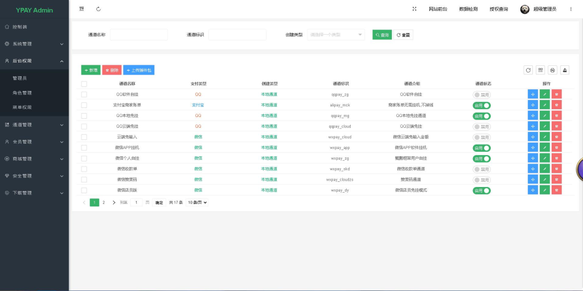Screen dimensions: 583x291
Task: Edit the wxpay_skd channel with green pencil
Action: click(x=545, y=169)
